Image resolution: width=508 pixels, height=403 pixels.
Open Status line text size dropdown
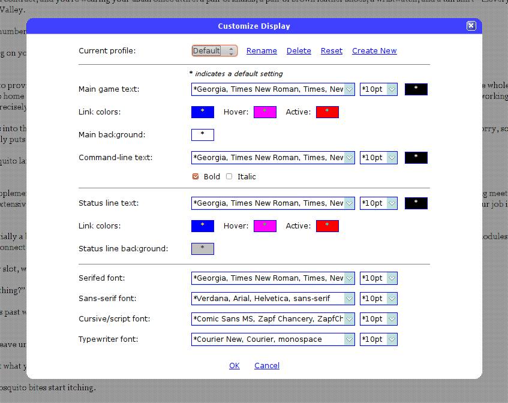pyautogui.click(x=378, y=203)
